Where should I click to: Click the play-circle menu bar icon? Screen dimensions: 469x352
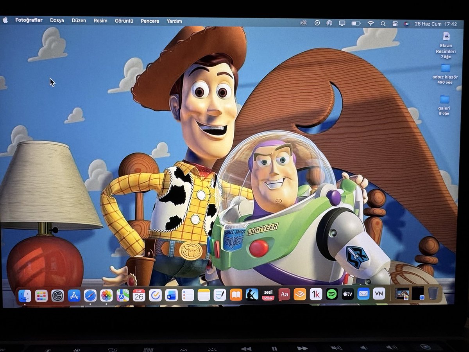tap(317, 23)
